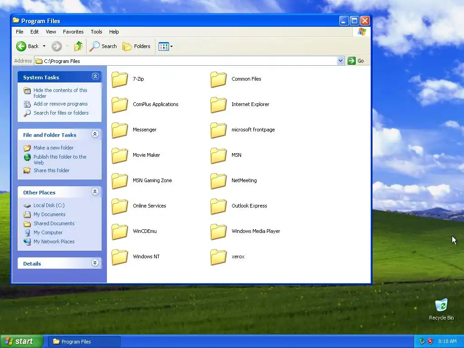Select the Movie Maker folder icon
The height and width of the screenshot is (348, 464).
[x=120, y=155]
